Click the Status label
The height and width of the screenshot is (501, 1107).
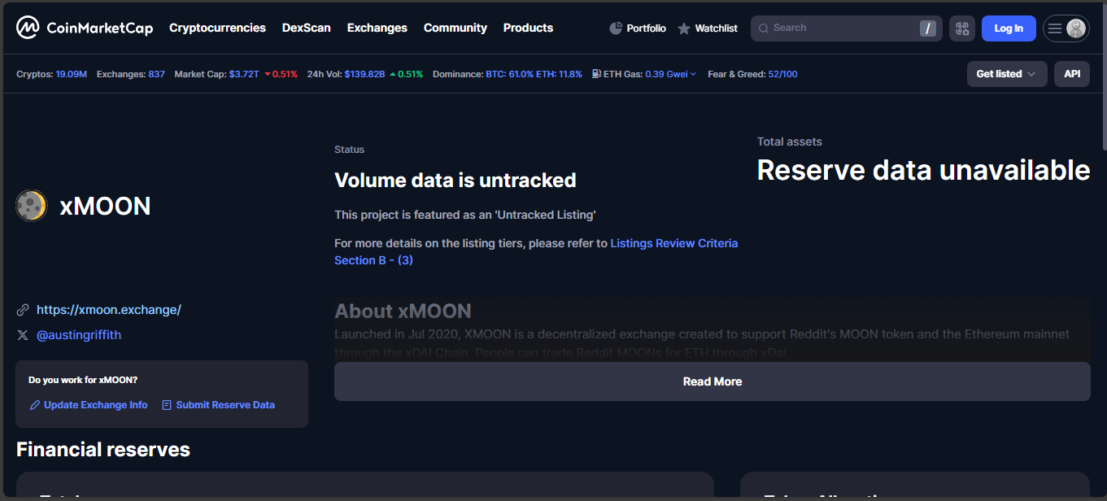coord(350,150)
